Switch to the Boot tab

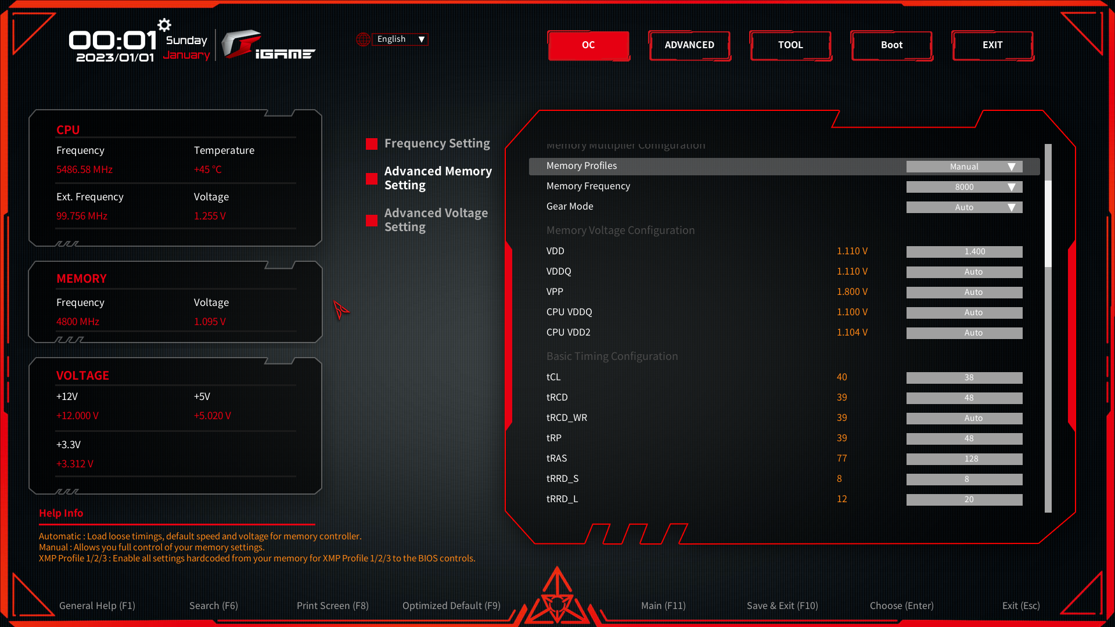892,45
